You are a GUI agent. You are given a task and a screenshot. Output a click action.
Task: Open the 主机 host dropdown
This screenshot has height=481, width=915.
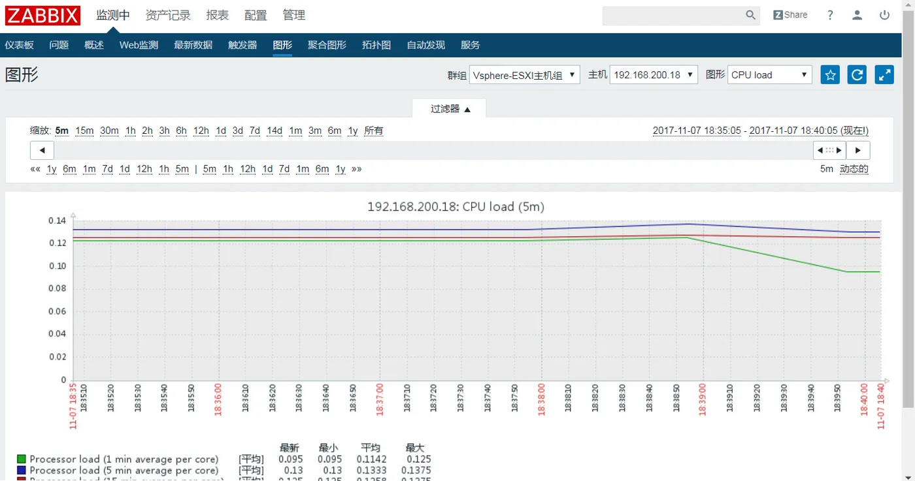[654, 75]
